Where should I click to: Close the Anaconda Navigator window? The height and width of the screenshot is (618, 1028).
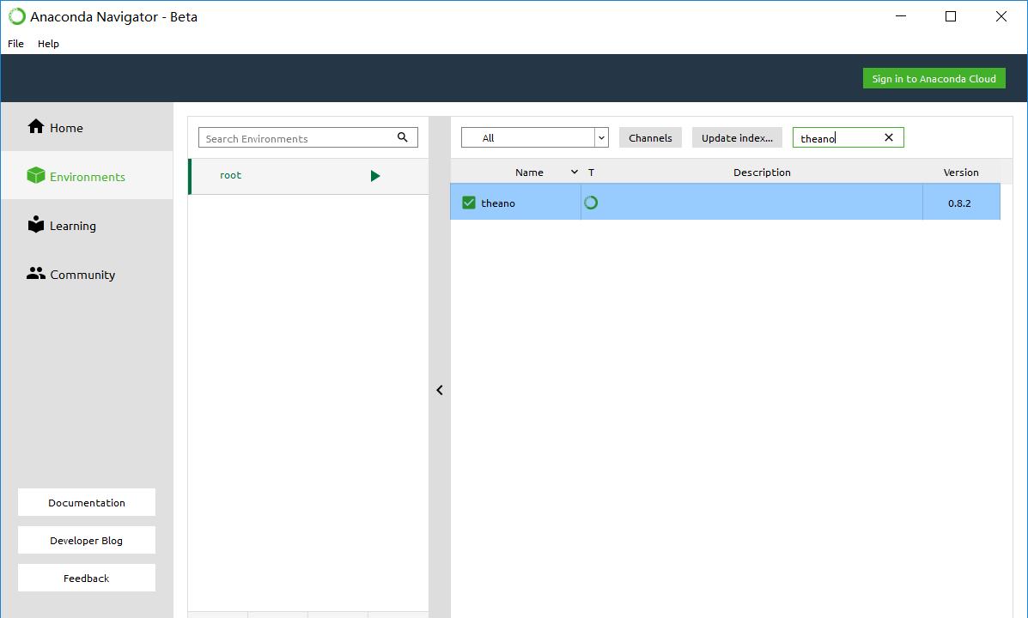(1001, 16)
